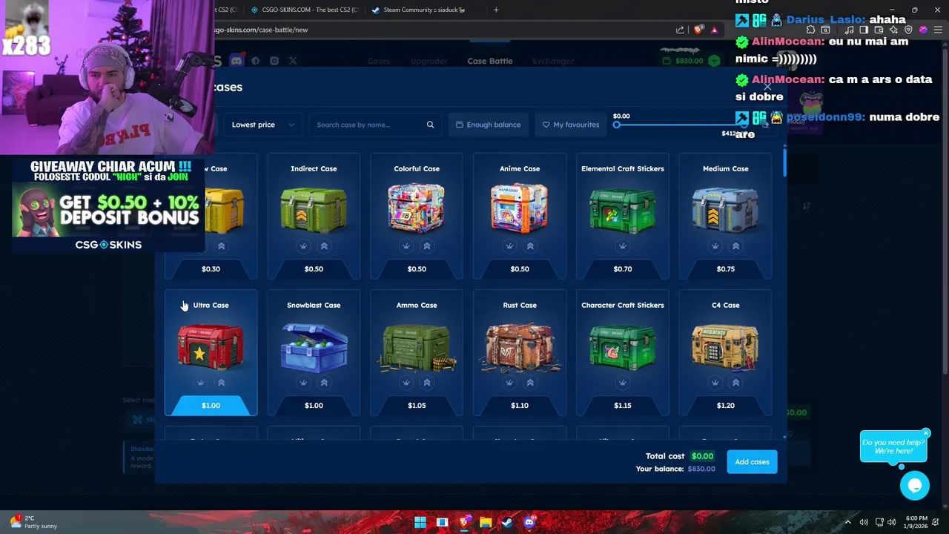The width and height of the screenshot is (949, 534).
Task: Click double-chevron badge on C4 Case
Action: [x=736, y=383]
